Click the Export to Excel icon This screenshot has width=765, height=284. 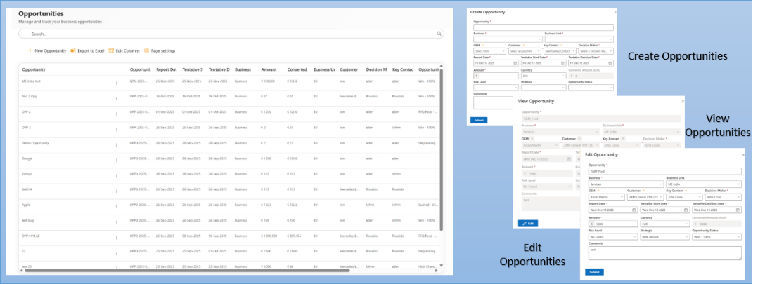73,51
